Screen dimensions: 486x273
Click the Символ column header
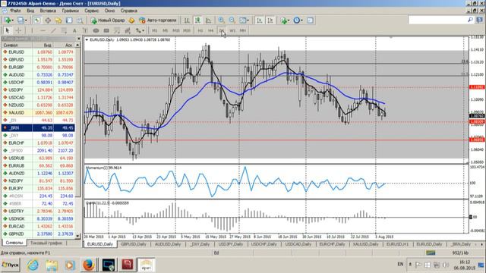17,45
